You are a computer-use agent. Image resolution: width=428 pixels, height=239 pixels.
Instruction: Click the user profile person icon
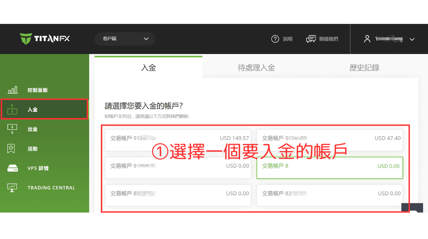[x=367, y=39]
